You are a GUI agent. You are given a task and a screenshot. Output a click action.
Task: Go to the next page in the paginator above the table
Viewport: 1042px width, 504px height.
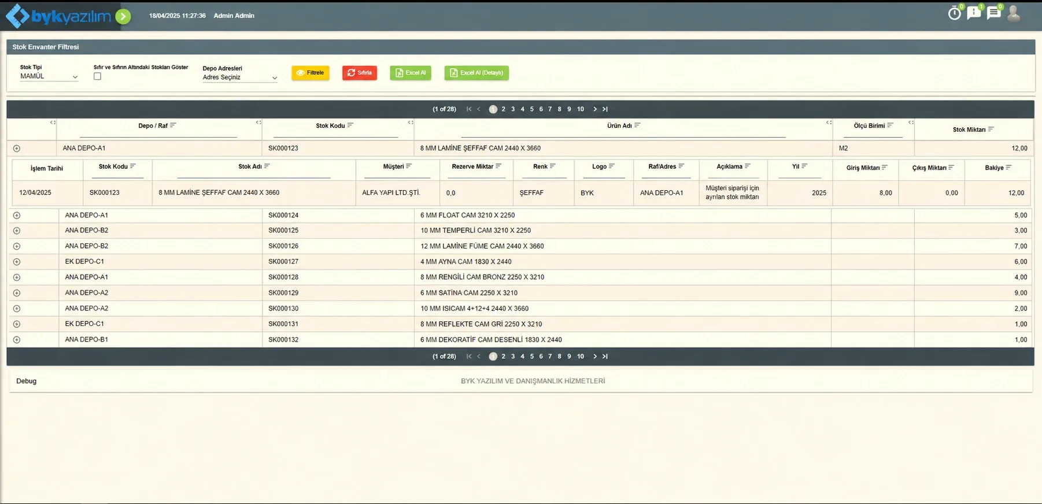[x=595, y=109]
